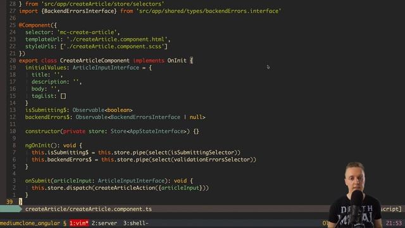Click the './createArticle.component.html' template path
405x228 pixels.
pyautogui.click(x=117, y=39)
